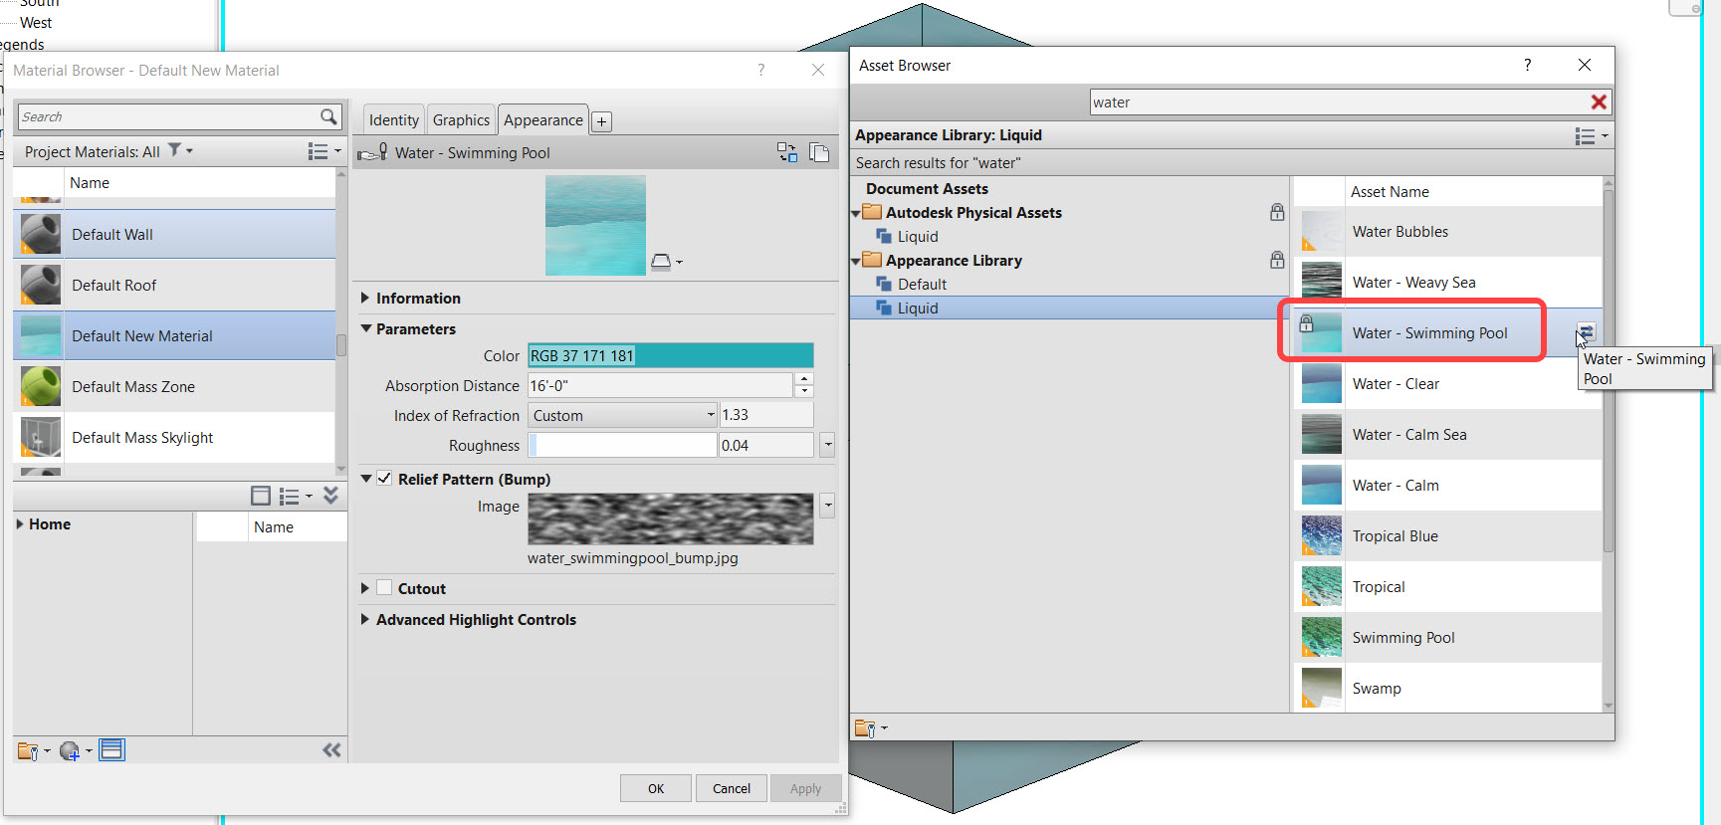Image resolution: width=1721 pixels, height=825 pixels.
Task: Collapse the Parameters section
Action: click(x=365, y=328)
